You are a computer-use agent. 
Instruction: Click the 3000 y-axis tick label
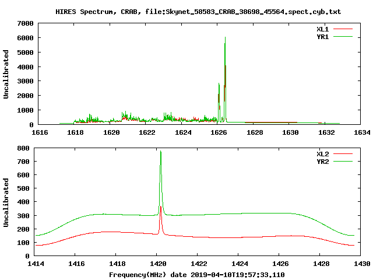pyautogui.click(x=25, y=81)
